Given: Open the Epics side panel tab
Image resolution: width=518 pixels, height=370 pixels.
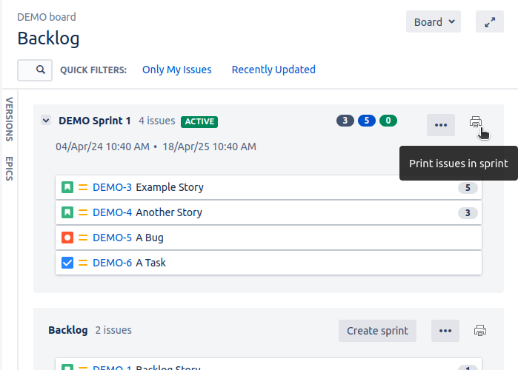Looking at the screenshot, I should 10,168.
